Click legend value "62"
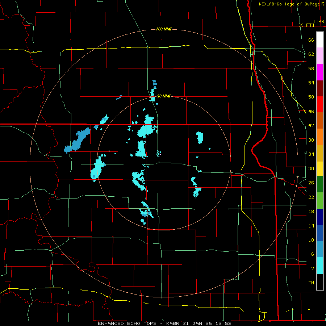The height and width of the screenshot is (326, 326). pos(311,54)
